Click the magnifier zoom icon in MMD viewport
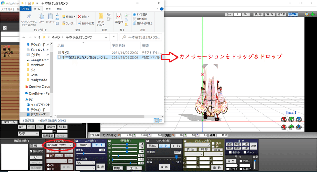Viewport: 317px width, 172px height. point(307,14)
